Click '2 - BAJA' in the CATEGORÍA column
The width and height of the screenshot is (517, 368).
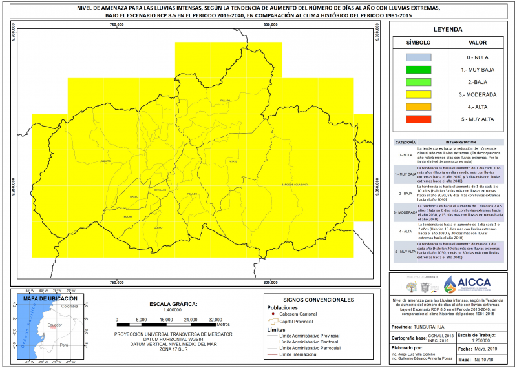405,194
